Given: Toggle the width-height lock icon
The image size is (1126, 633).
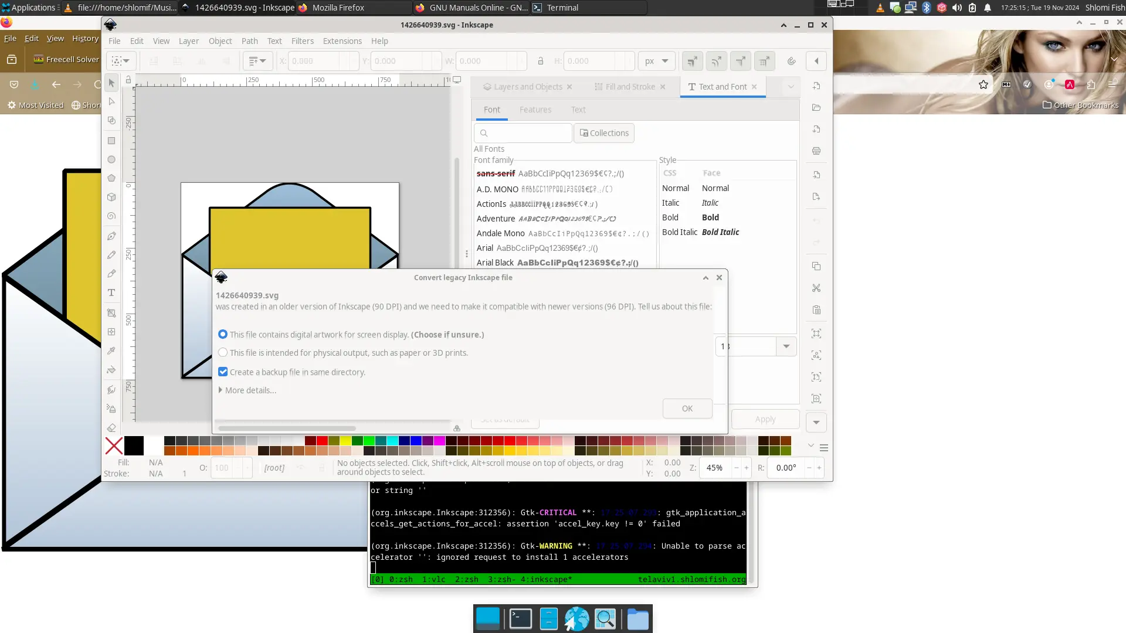Looking at the screenshot, I should coord(541,61).
